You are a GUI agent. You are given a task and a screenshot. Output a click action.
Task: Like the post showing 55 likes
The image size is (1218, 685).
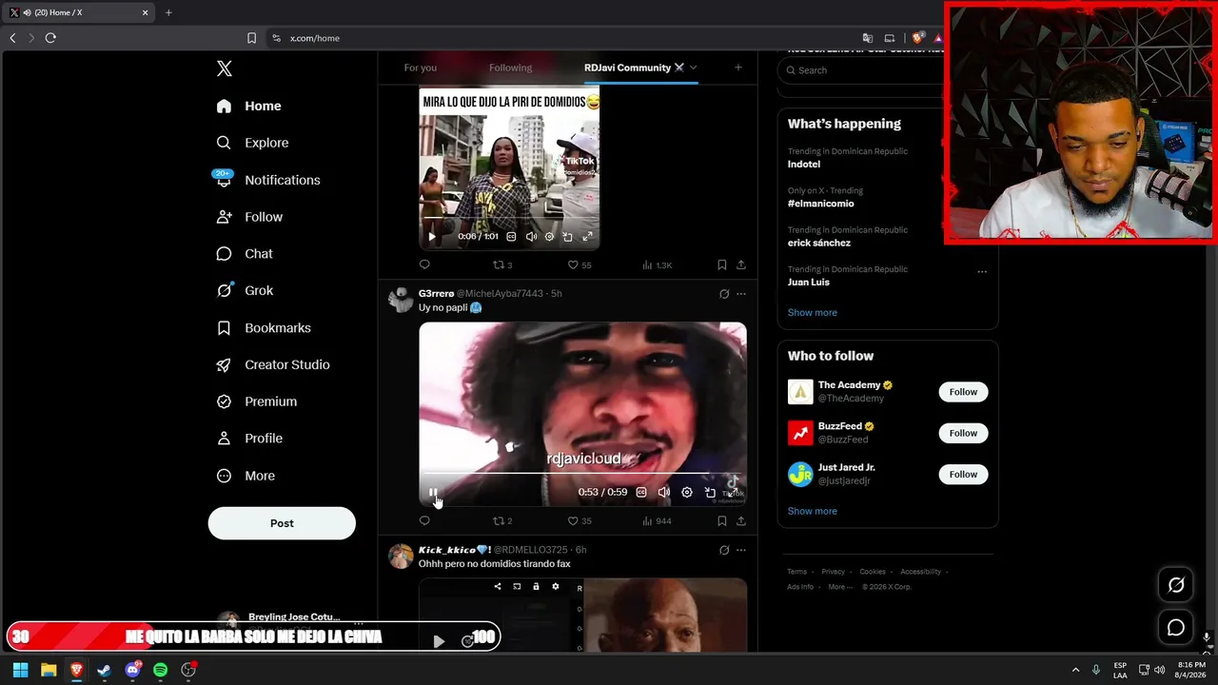tap(579, 264)
